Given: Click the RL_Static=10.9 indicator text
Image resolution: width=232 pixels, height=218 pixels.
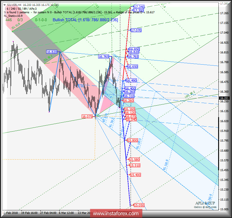Looking at the screenshot, I should click(13, 16).
